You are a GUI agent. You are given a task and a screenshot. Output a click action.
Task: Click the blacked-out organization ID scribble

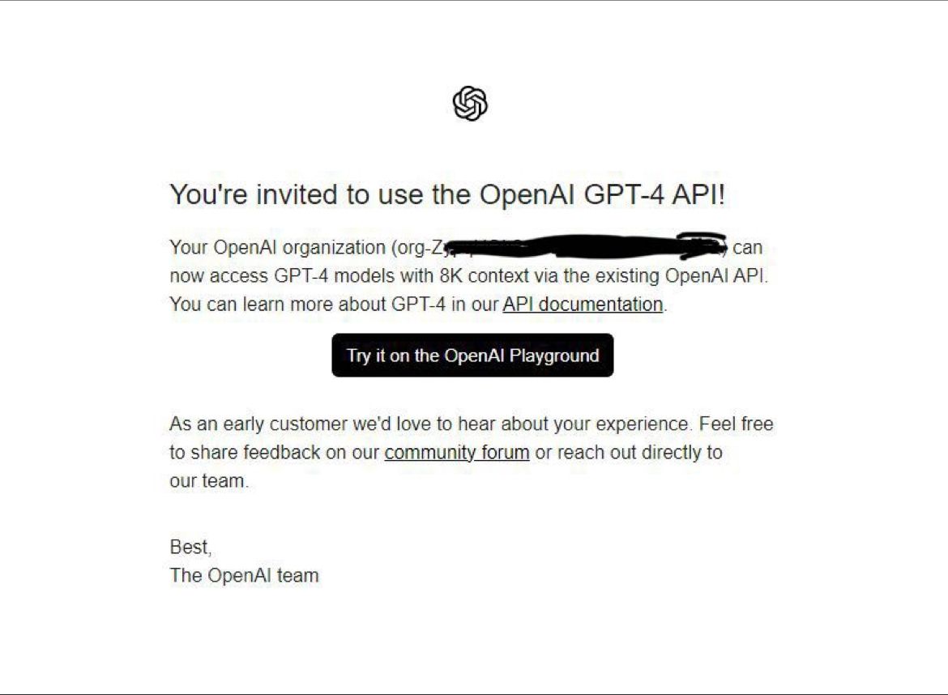[x=585, y=246]
